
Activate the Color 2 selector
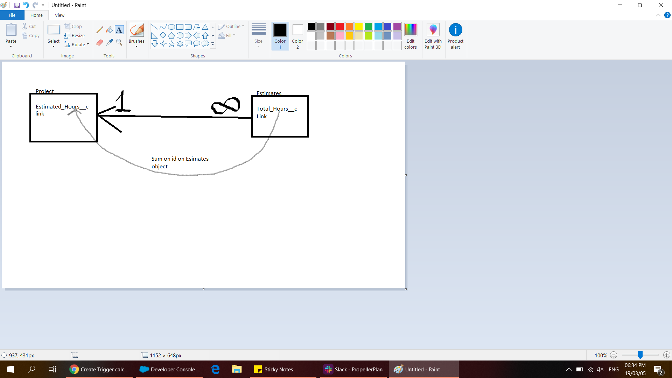coord(297,36)
